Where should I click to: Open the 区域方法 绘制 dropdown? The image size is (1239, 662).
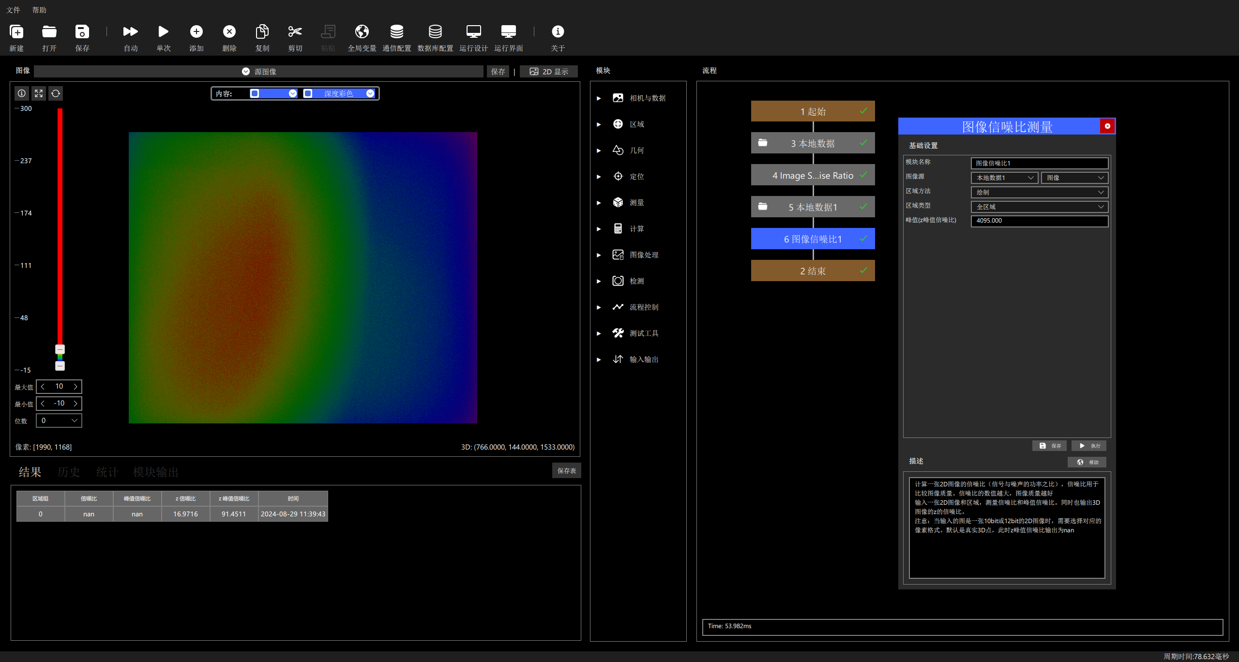[x=1040, y=192]
